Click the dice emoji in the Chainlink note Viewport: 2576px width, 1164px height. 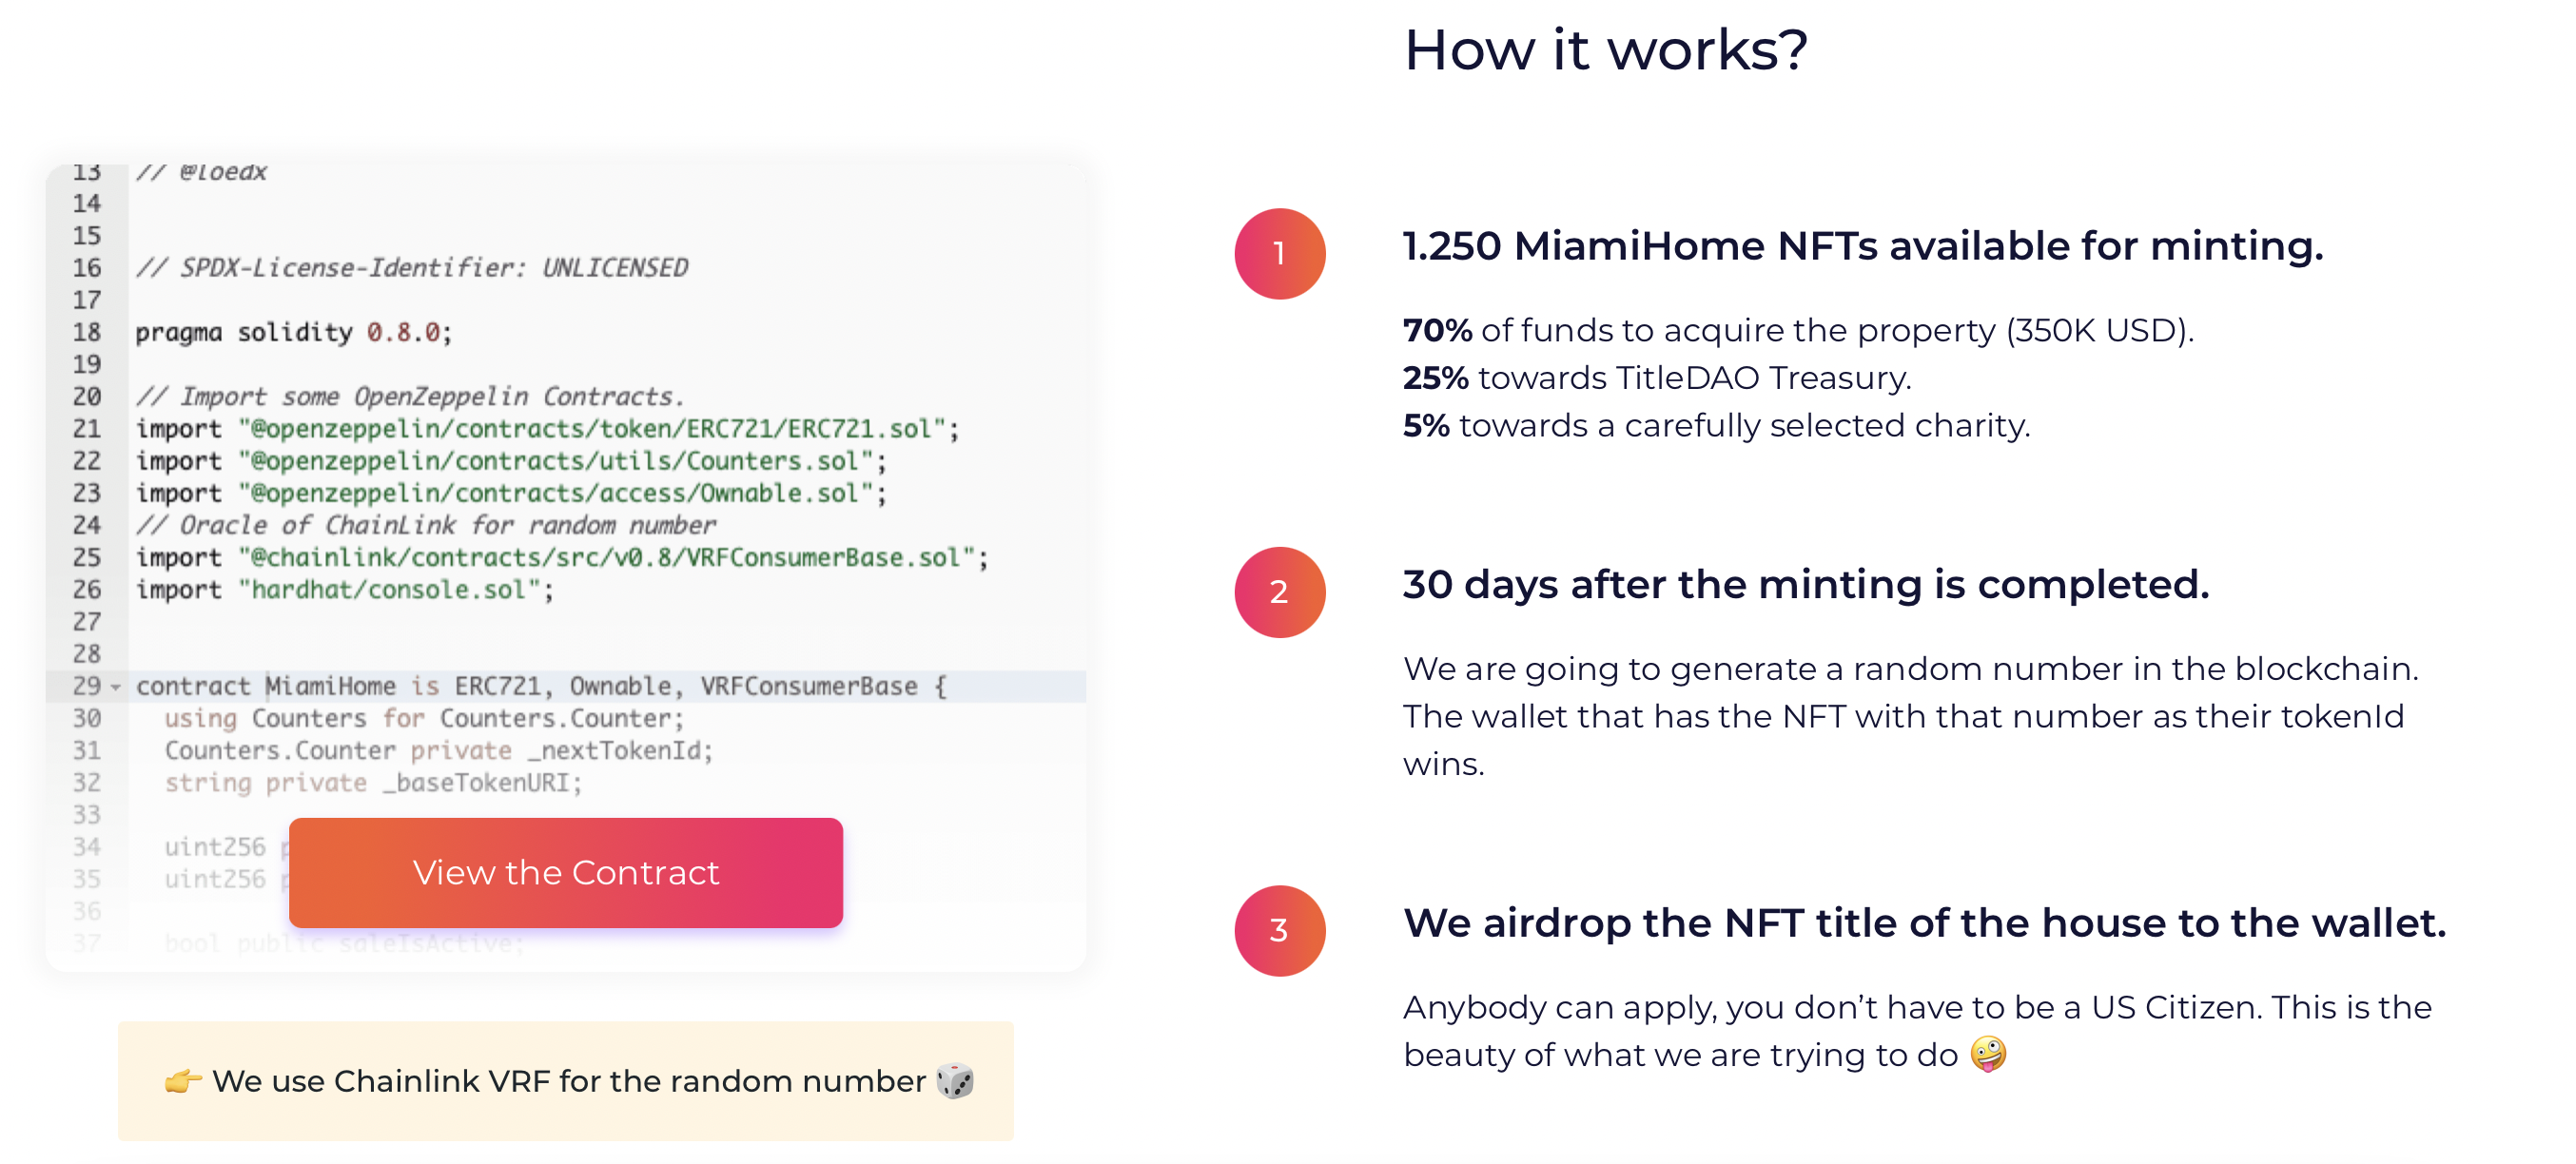[x=957, y=1081]
